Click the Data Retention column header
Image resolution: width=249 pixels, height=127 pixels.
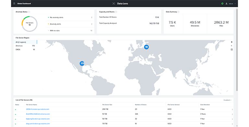[x=205, y=105]
